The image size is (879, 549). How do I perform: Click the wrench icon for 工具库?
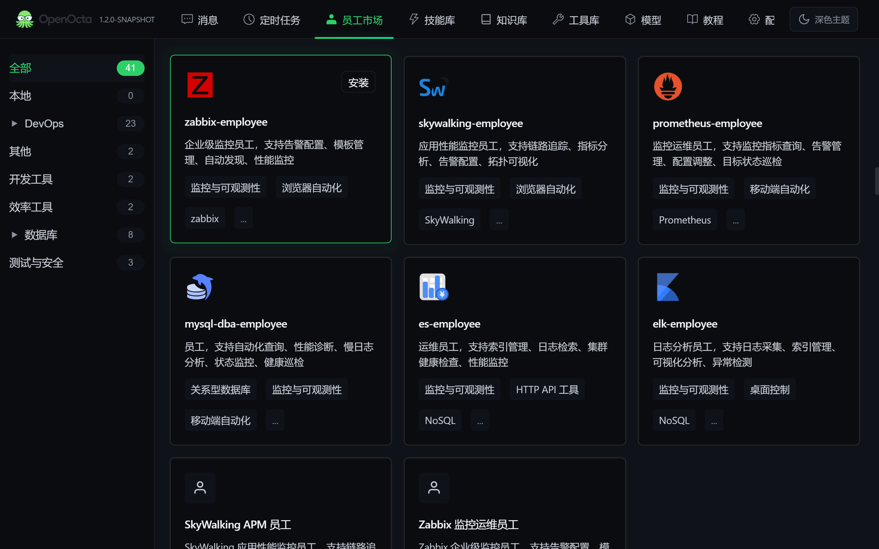click(558, 19)
